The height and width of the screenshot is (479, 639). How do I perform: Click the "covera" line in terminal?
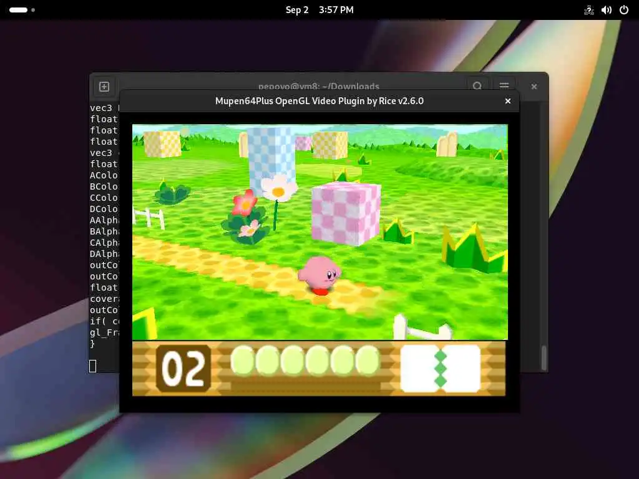[104, 299]
